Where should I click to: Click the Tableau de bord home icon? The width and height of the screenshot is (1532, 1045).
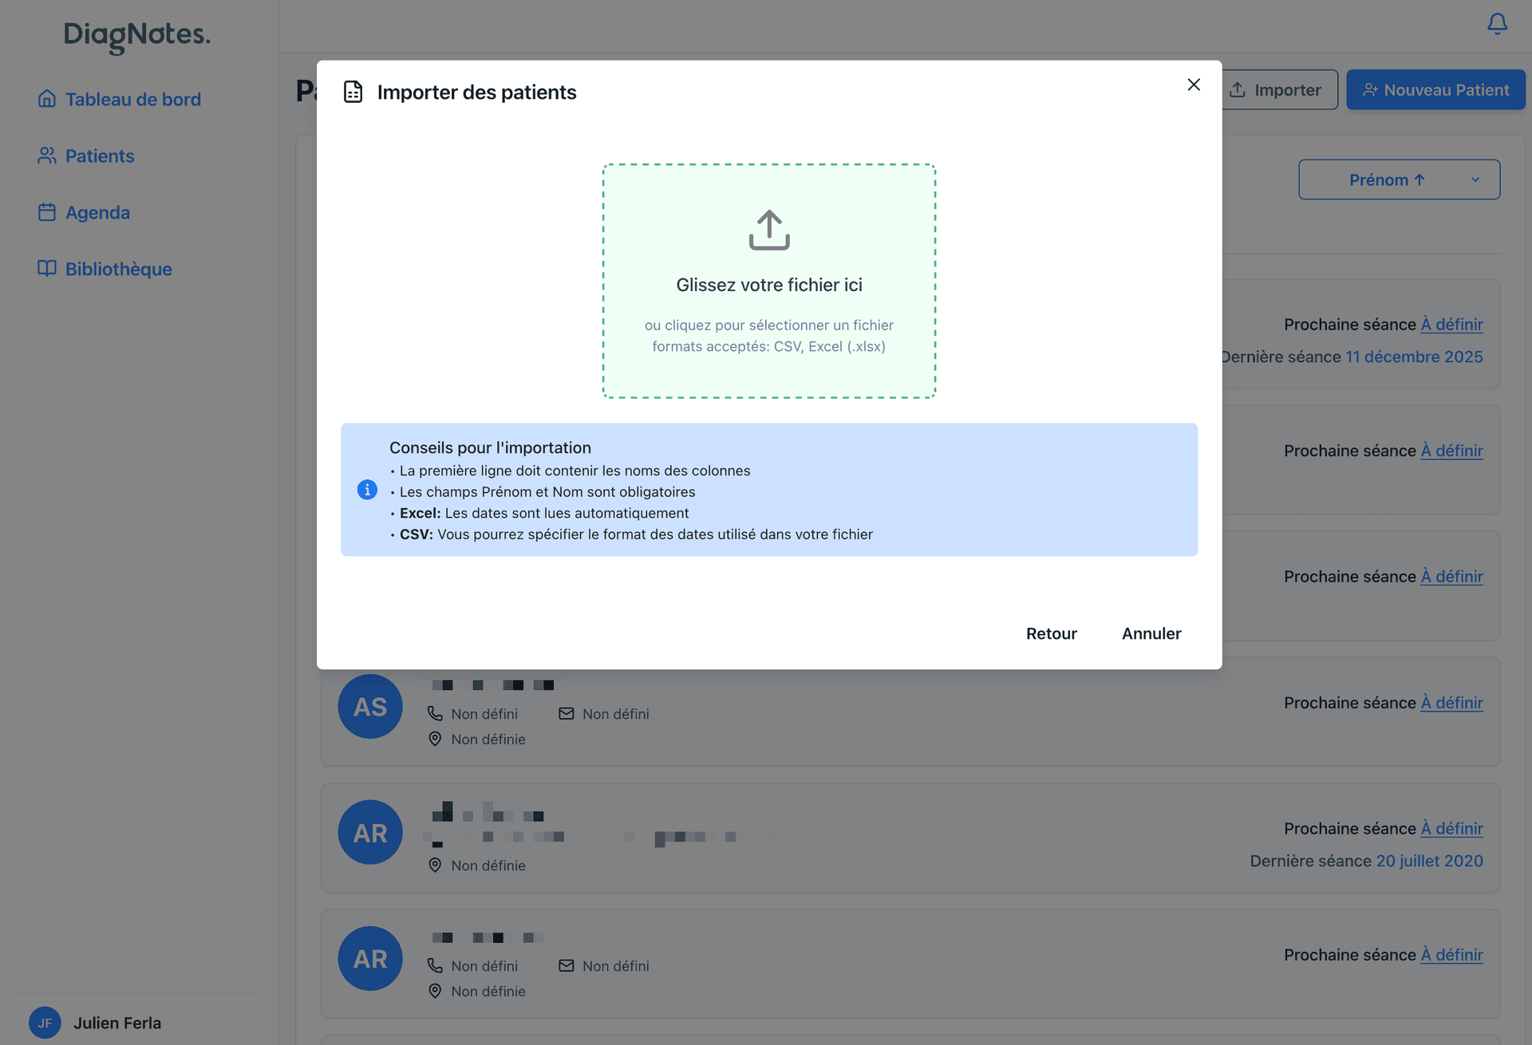(x=46, y=99)
